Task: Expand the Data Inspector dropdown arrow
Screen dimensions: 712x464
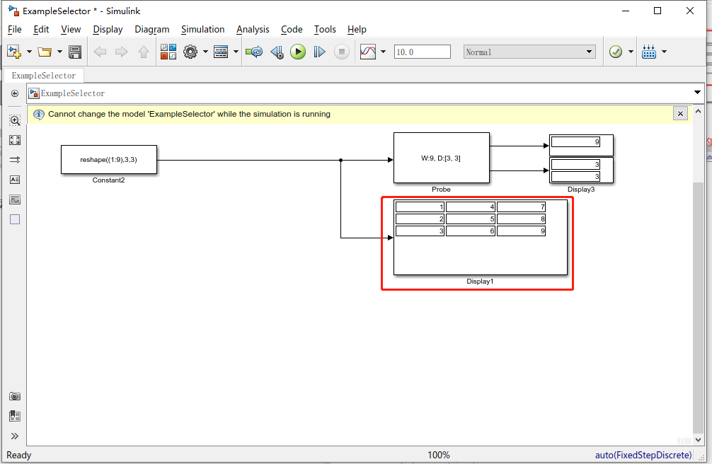Action: [383, 52]
